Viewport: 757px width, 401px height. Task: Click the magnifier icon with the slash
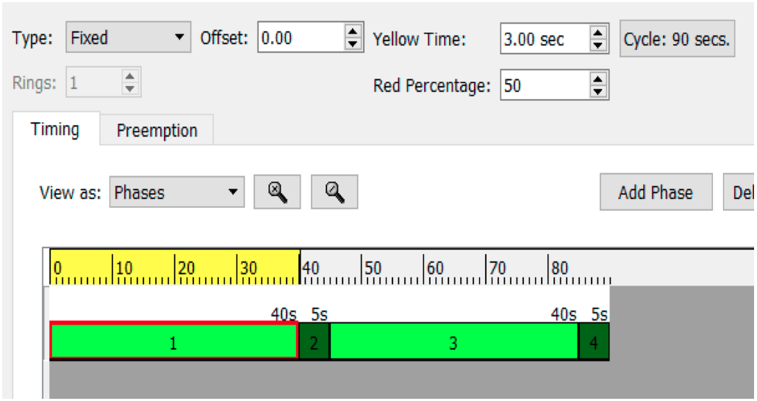[x=334, y=192]
